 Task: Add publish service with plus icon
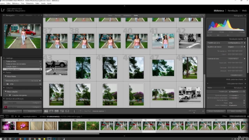coord(41,99)
